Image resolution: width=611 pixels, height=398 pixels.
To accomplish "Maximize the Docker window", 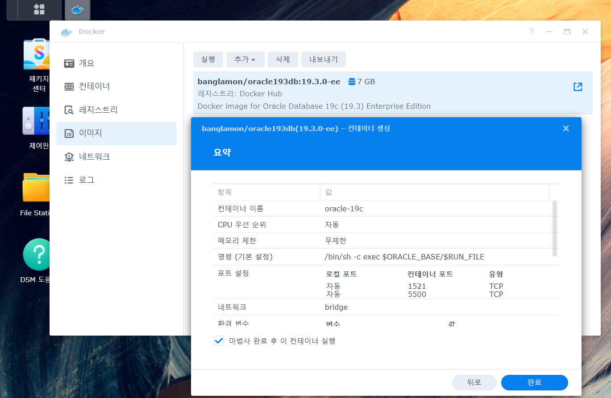I will (x=567, y=32).
